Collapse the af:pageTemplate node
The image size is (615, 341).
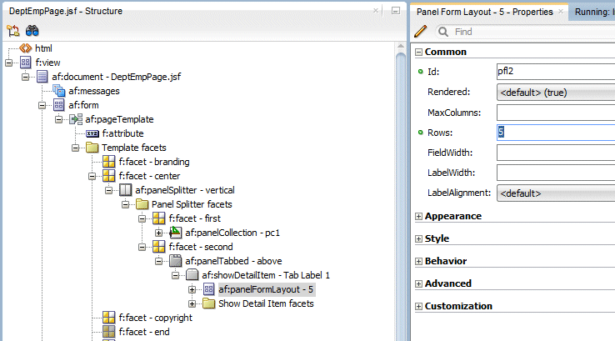[x=59, y=119]
